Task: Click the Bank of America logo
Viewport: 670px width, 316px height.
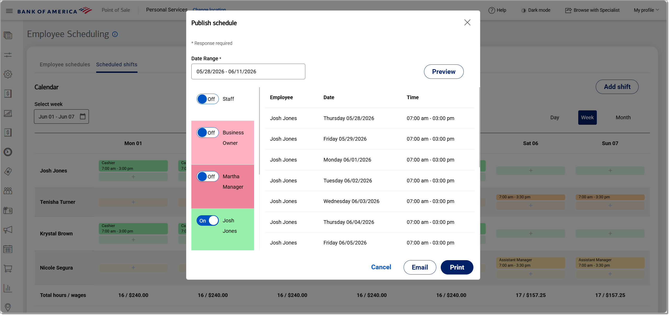Action: coord(55,11)
